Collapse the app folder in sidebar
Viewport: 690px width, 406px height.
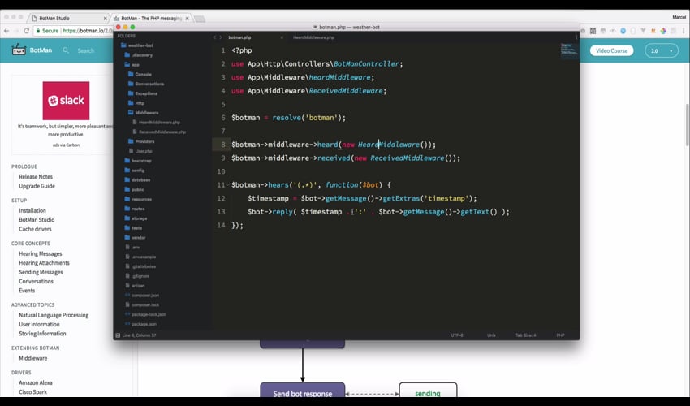[x=132, y=65]
